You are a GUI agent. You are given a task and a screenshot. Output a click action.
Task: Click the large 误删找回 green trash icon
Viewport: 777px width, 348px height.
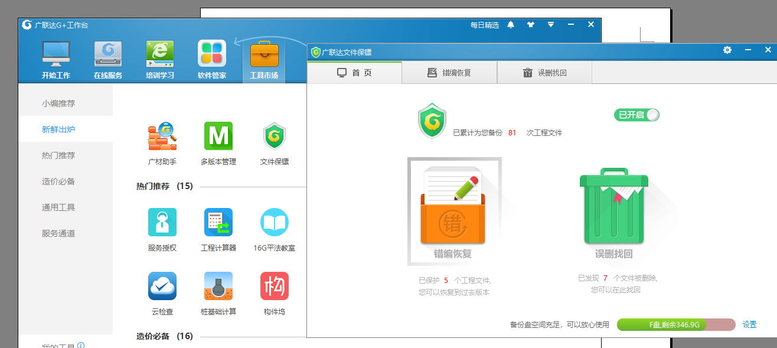614,206
